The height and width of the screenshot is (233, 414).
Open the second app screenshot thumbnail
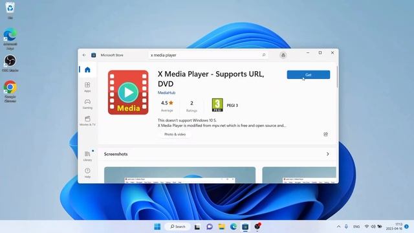[x=299, y=175]
